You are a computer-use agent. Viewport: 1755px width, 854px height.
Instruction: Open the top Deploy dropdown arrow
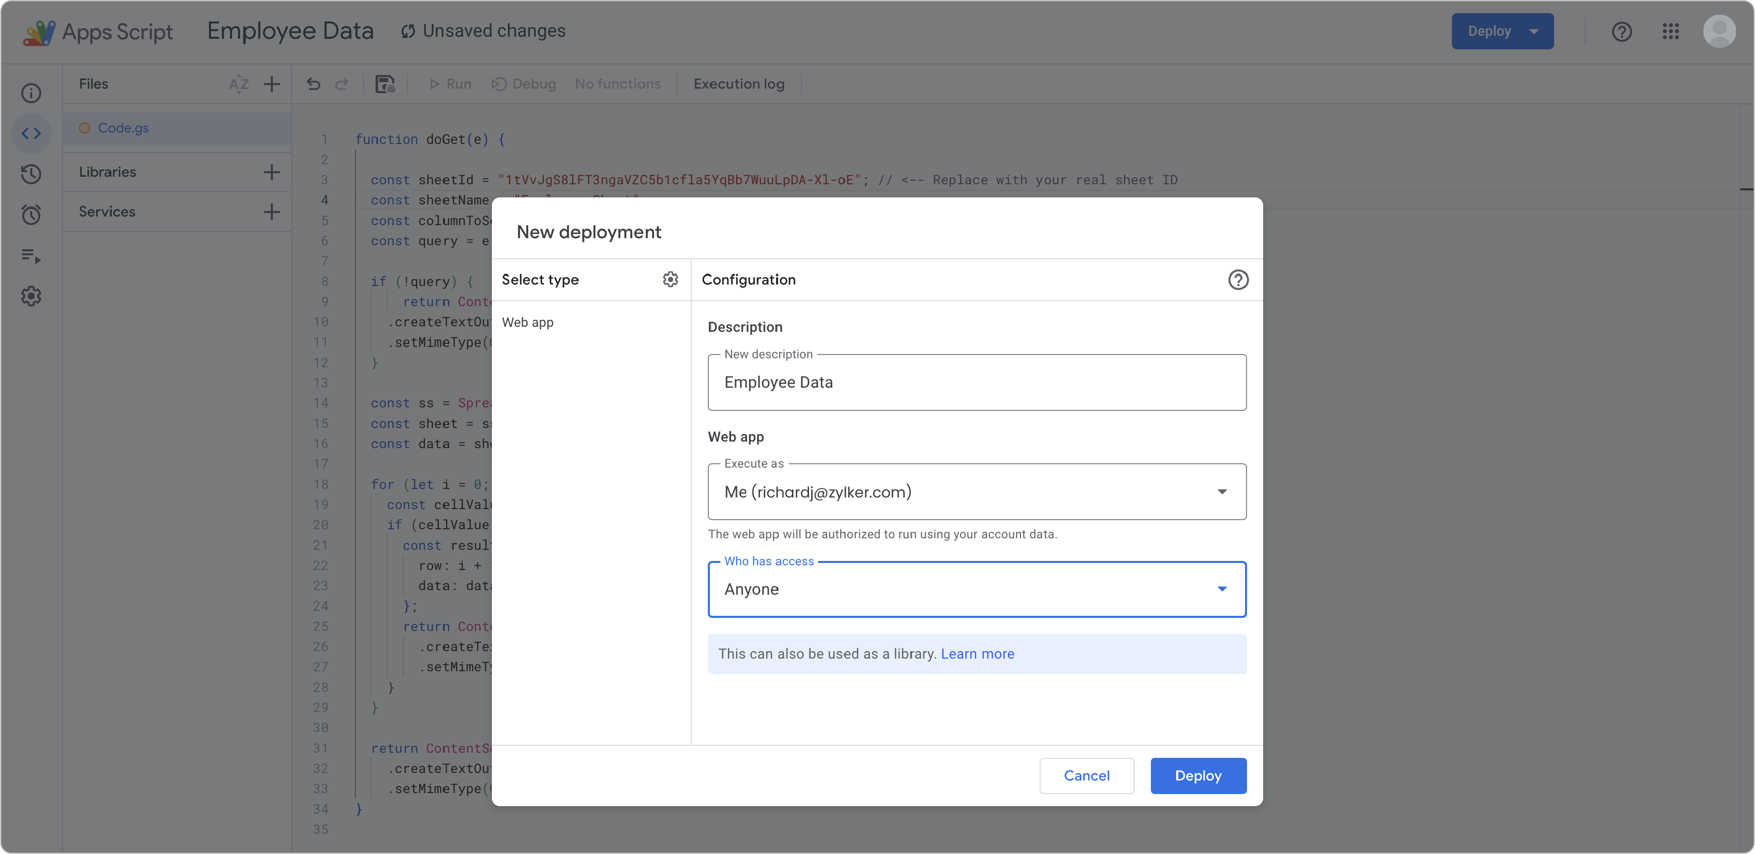[1533, 31]
